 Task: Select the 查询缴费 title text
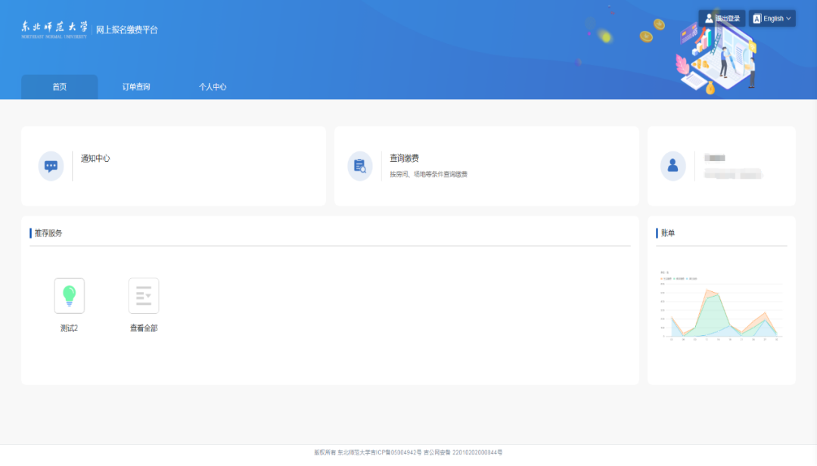click(404, 158)
